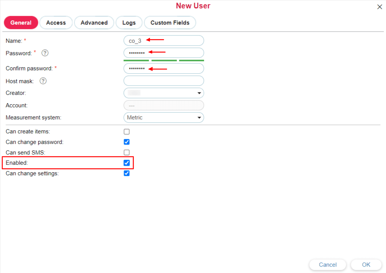The height and width of the screenshot is (273, 386).
Task: Click the Host mask help icon
Action: coord(43,81)
